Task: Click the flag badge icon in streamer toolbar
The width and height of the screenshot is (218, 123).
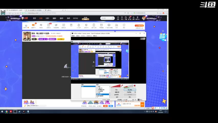Action: (x=86, y=25)
